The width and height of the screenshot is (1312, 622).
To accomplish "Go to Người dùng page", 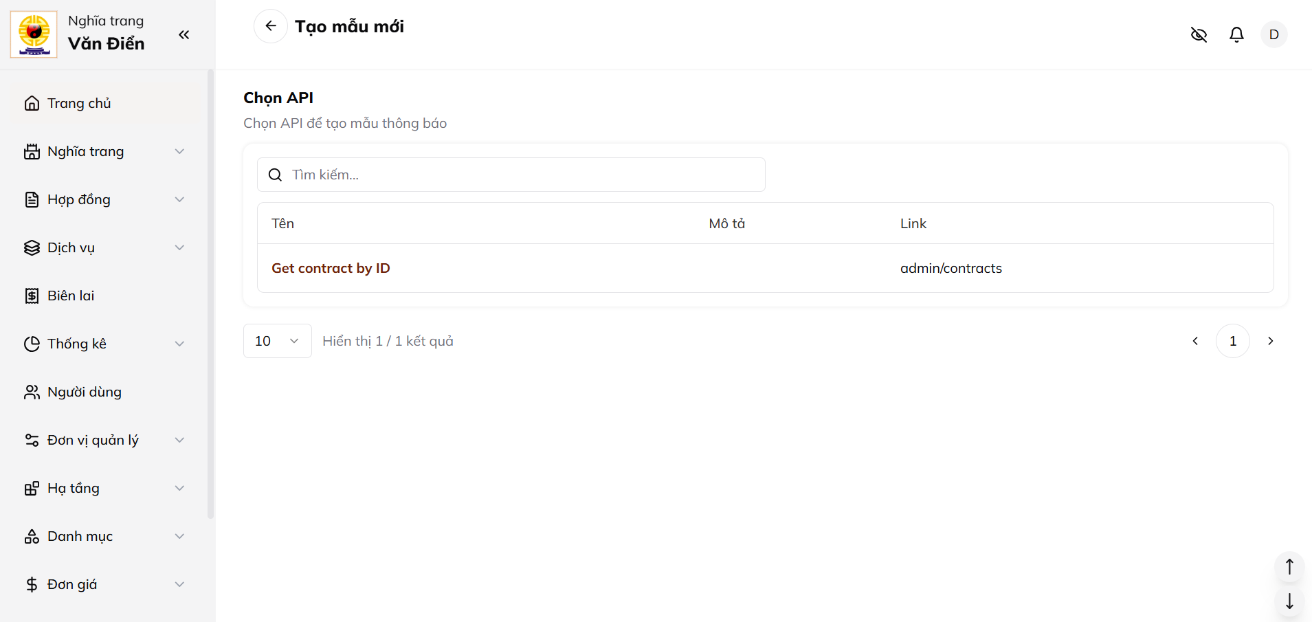I will [x=84, y=392].
